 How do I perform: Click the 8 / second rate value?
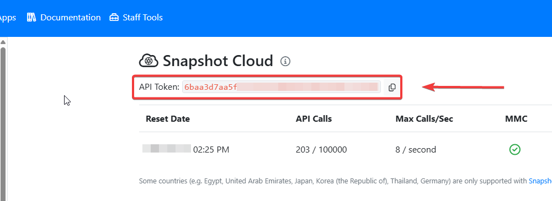(416, 150)
